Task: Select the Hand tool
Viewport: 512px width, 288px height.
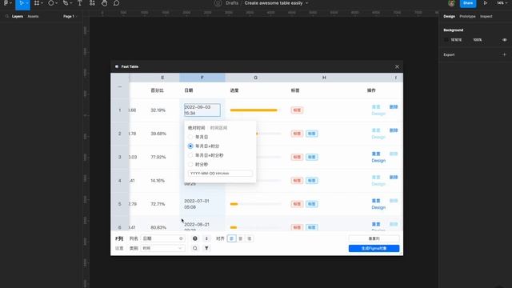Action: click(x=104, y=3)
